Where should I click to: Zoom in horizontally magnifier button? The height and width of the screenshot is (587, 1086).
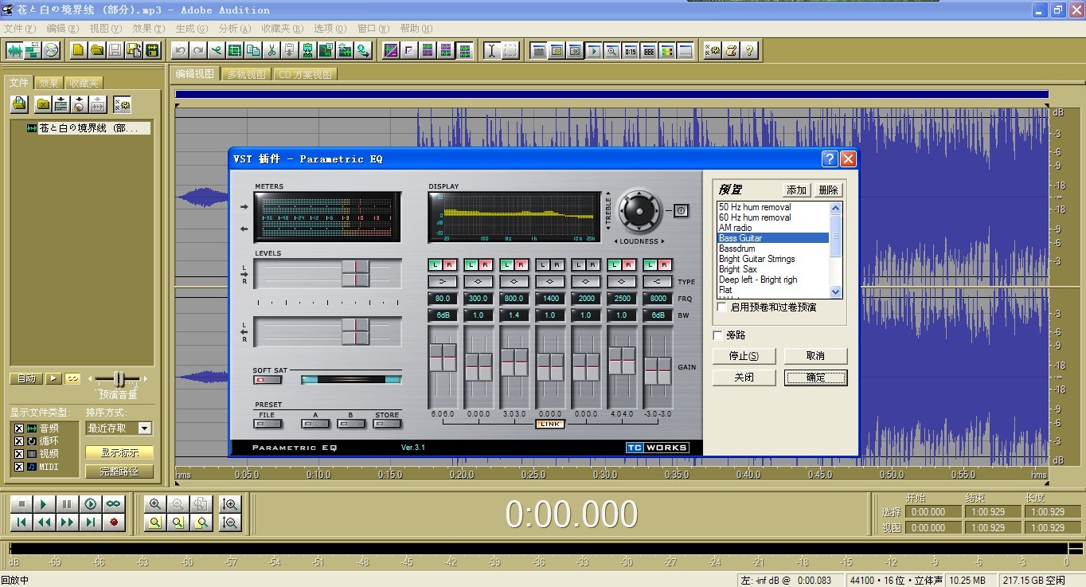[154, 504]
